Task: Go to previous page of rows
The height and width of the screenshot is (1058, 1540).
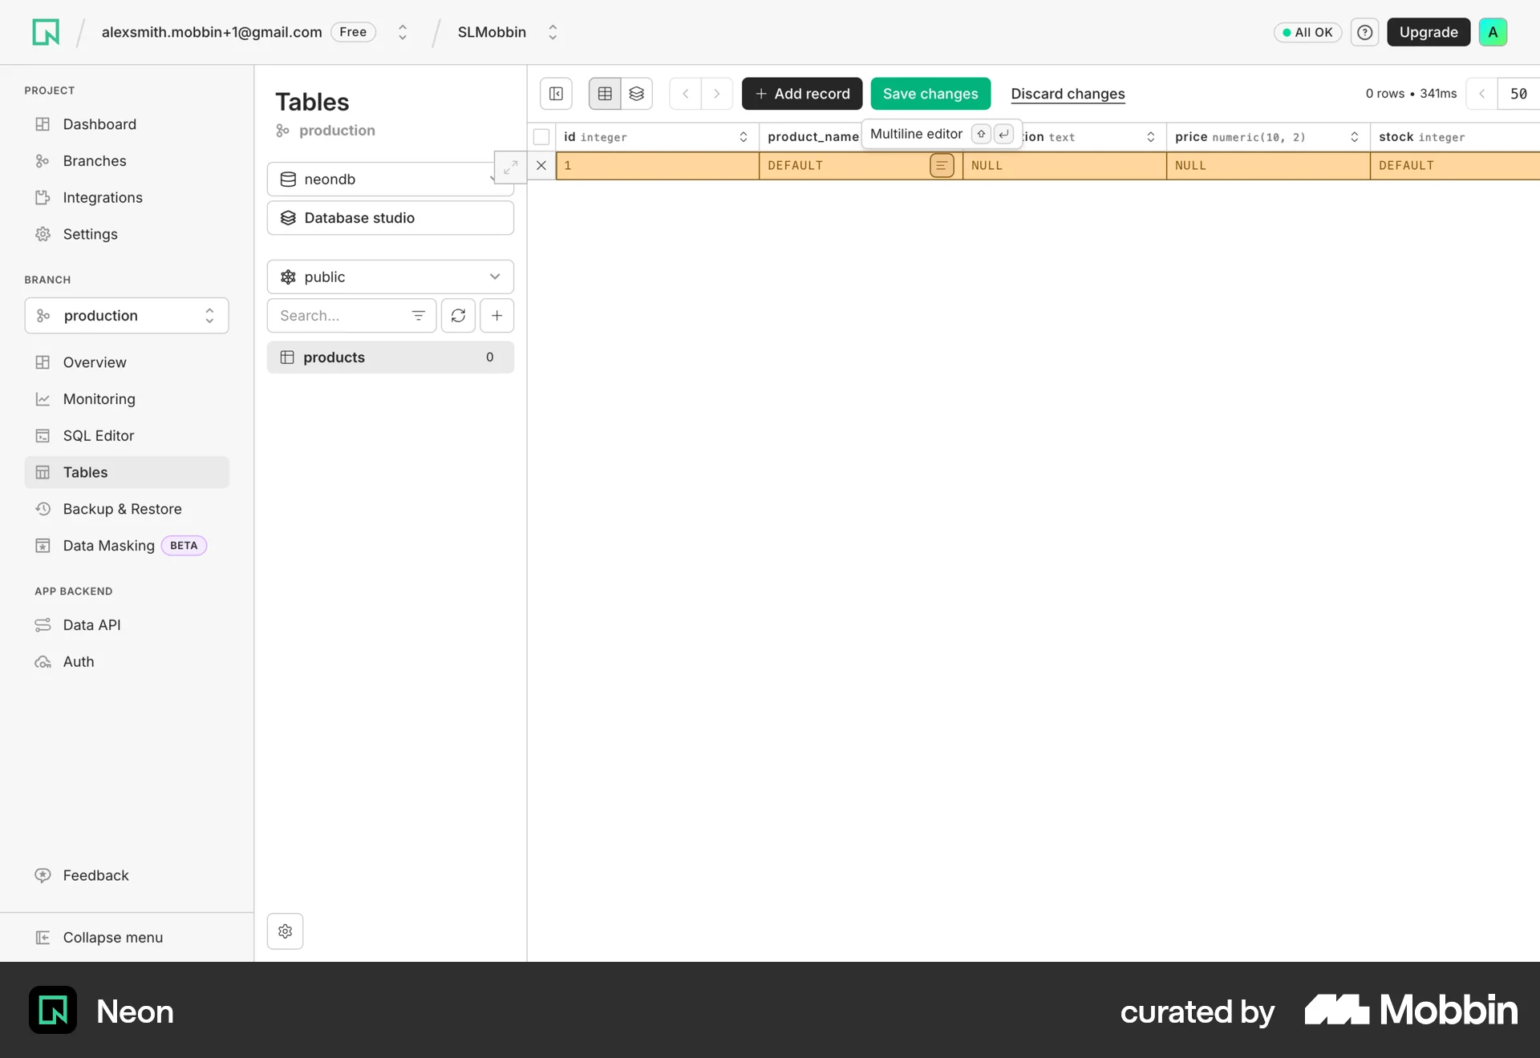Action: coord(1481,94)
